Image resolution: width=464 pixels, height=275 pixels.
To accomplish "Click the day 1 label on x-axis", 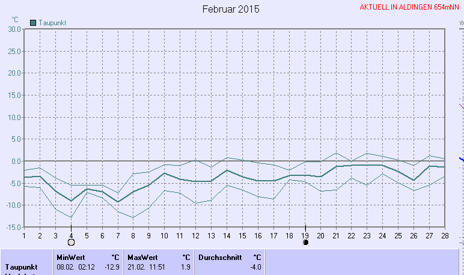I will point(24,235).
